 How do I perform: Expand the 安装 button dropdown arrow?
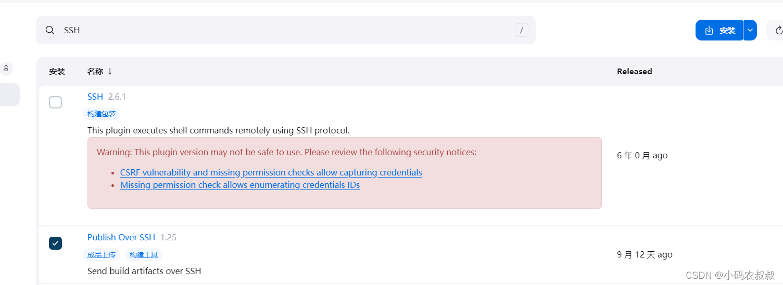click(x=750, y=30)
